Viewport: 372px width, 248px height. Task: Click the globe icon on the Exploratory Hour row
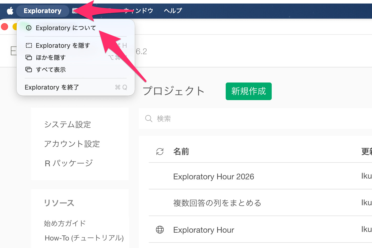click(160, 230)
